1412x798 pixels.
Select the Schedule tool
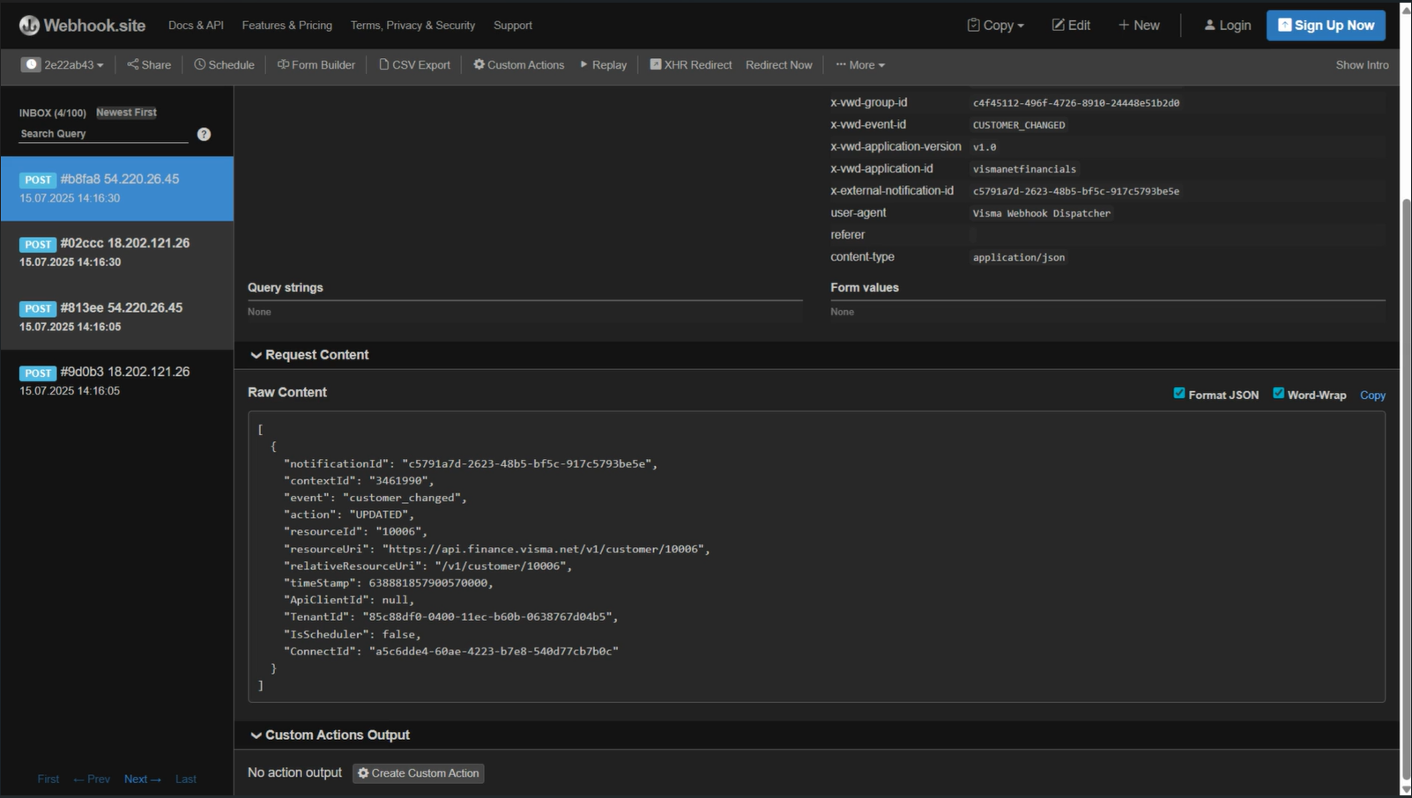224,64
